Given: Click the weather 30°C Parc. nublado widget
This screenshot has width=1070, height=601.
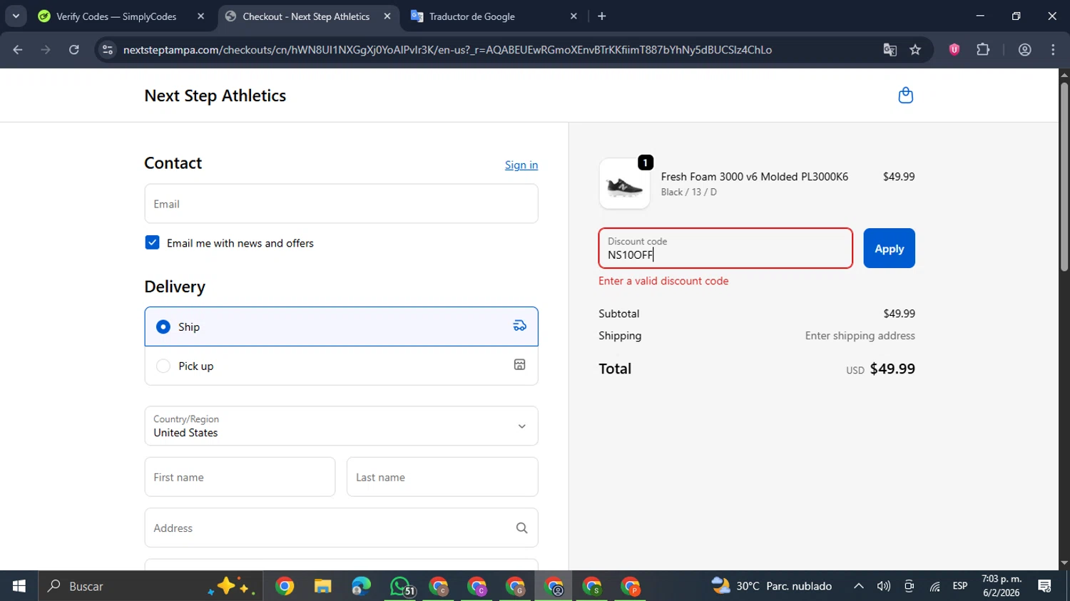Looking at the screenshot, I should point(772,586).
